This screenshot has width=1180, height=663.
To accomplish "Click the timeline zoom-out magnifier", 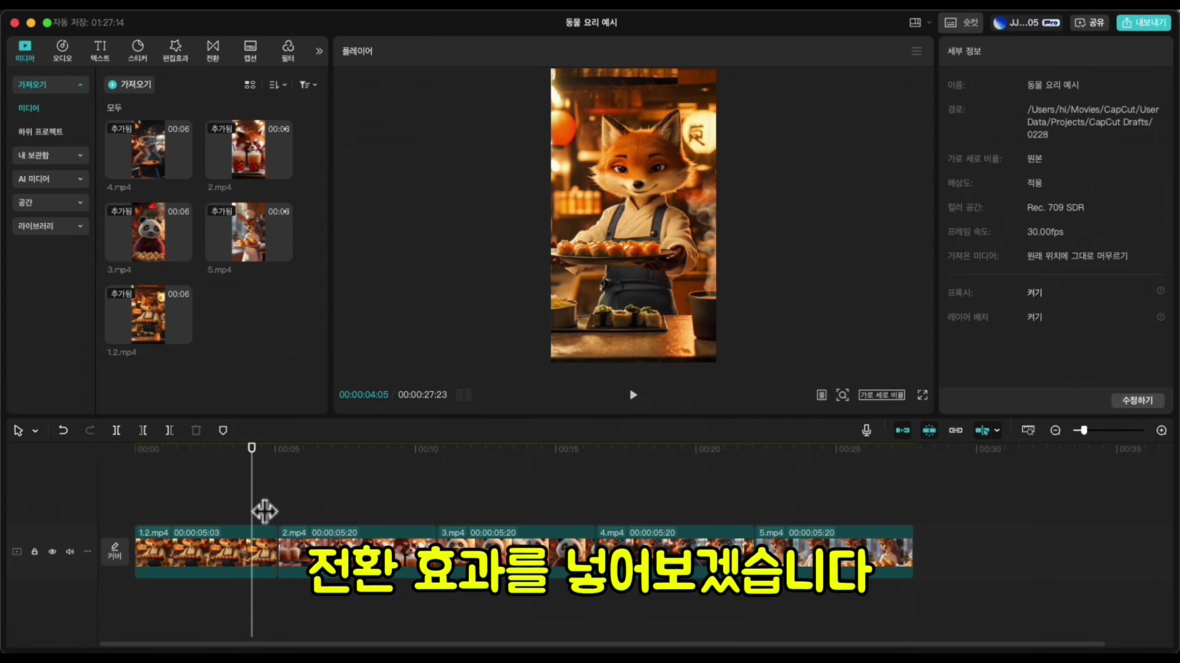I will [x=1056, y=430].
